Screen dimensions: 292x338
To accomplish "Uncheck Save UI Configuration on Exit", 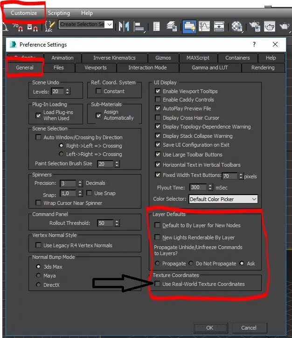I will pyautogui.click(x=158, y=145).
